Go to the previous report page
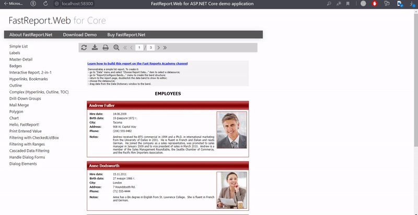 [x=131, y=48]
